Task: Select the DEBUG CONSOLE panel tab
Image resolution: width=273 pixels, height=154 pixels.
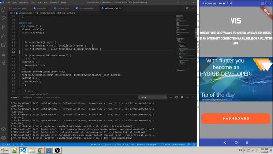Action: point(54,98)
